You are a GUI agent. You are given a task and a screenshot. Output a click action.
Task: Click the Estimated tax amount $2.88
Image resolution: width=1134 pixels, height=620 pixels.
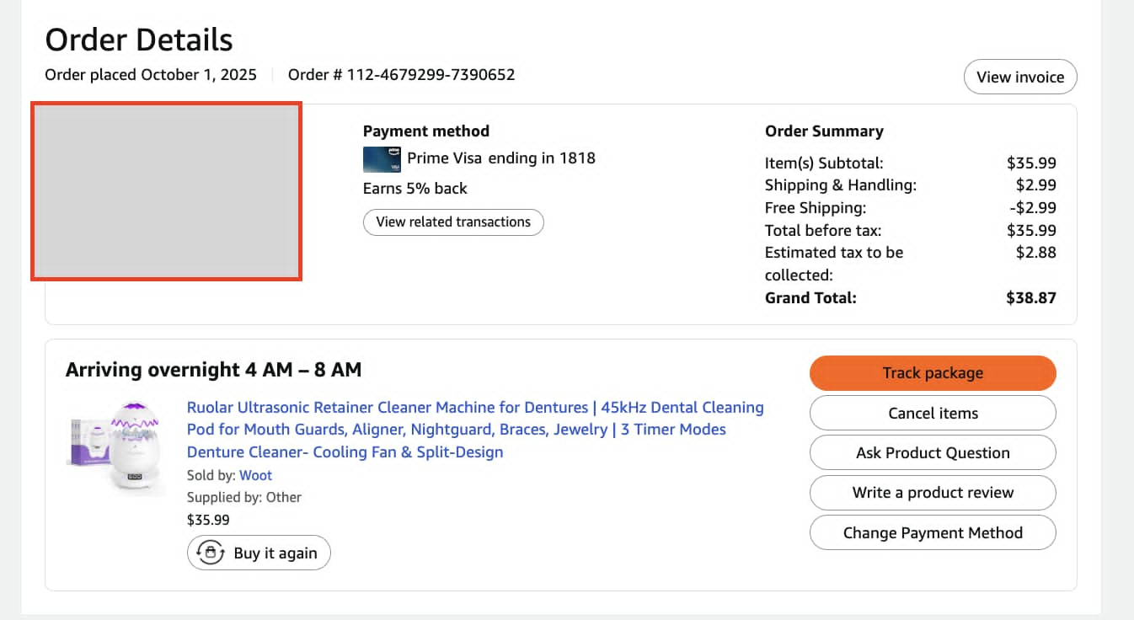[x=1036, y=252]
